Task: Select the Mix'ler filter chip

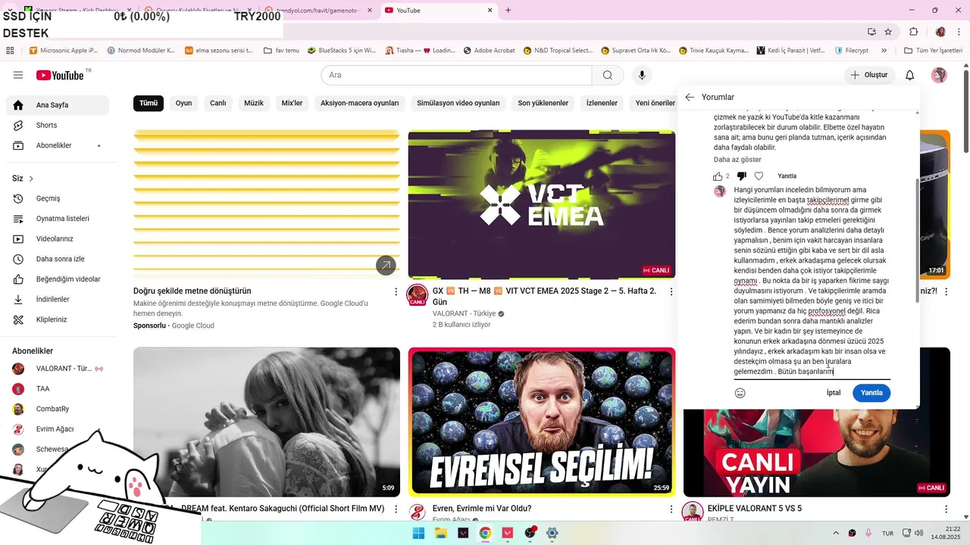Action: click(292, 103)
